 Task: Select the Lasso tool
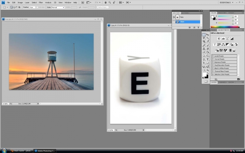[x=204, y=38]
